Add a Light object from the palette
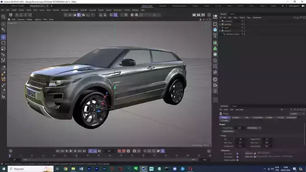This screenshot has width=306, height=172. (215, 91)
